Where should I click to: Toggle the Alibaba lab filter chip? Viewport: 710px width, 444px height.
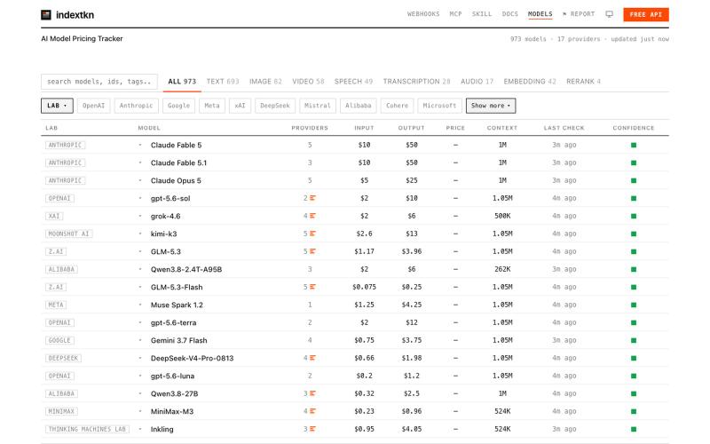point(359,106)
